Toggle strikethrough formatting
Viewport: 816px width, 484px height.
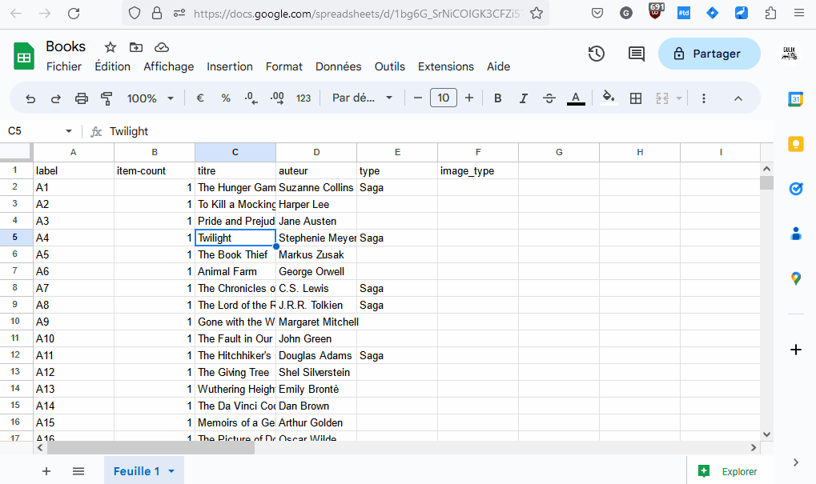(549, 98)
